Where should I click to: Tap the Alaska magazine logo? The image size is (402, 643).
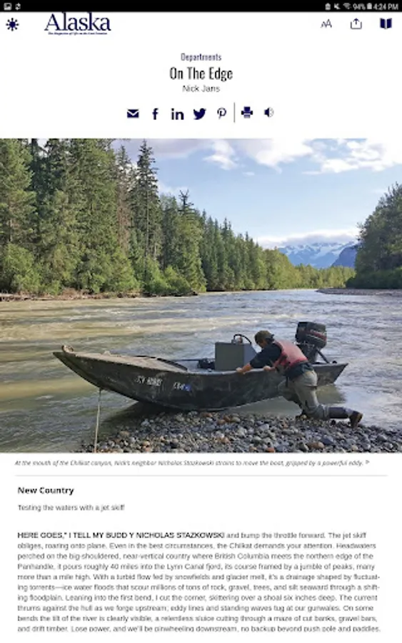tap(77, 24)
